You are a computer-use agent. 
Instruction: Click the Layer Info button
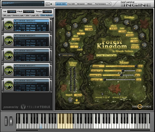[x=35, y=15]
